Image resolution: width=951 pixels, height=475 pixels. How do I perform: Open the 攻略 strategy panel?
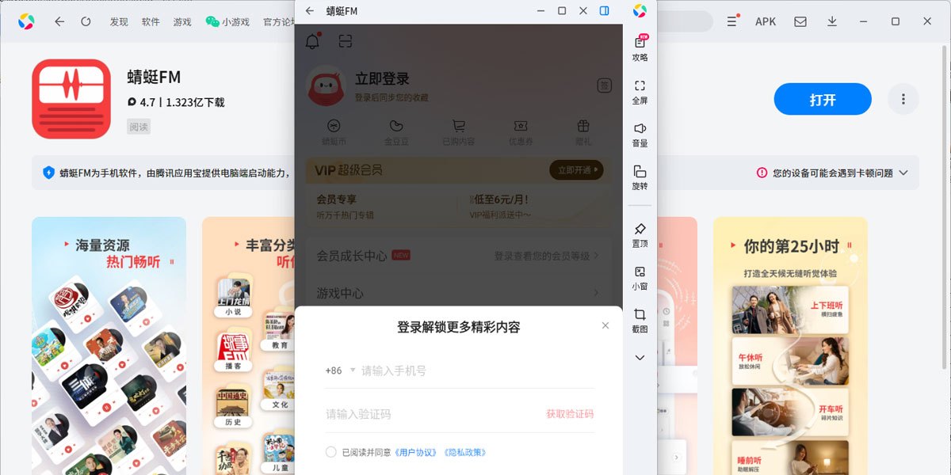640,49
